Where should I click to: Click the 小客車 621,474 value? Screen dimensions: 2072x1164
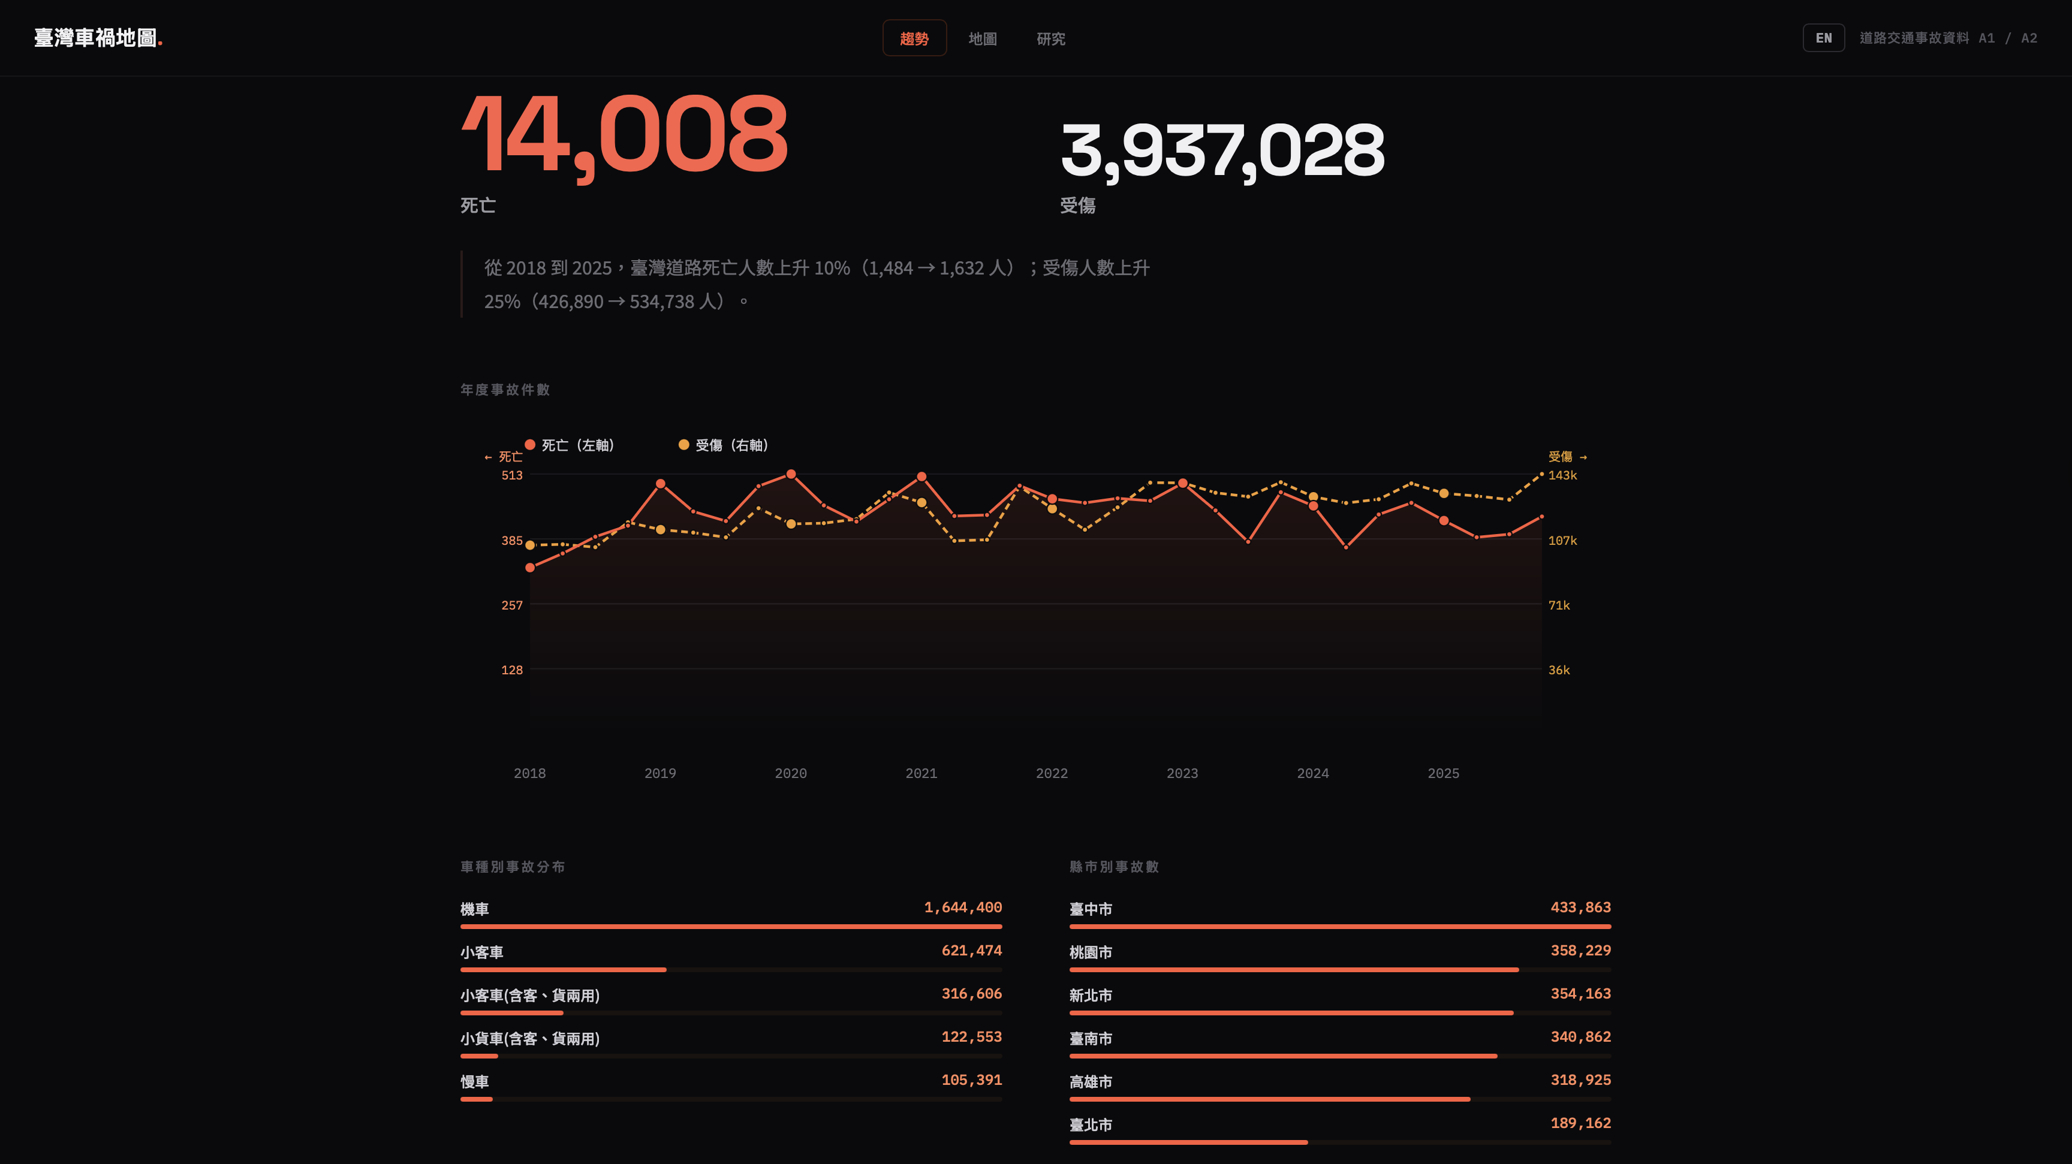pos(972,950)
